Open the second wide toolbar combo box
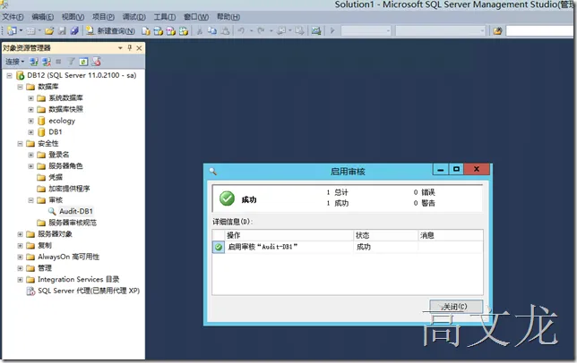This screenshot has width=577, height=363. [x=441, y=30]
